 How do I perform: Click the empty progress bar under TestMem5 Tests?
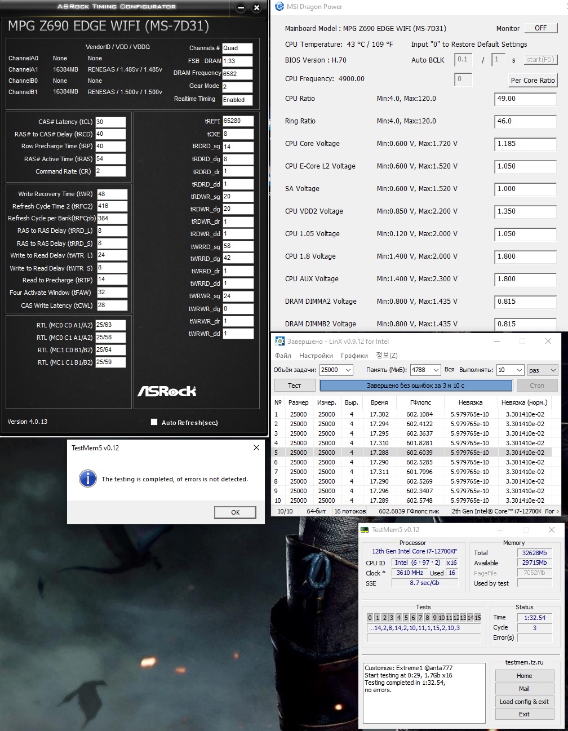424,638
